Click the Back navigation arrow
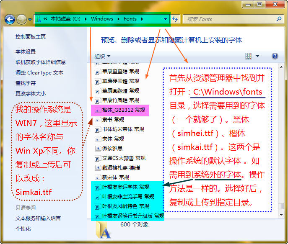 (x=10, y=19)
